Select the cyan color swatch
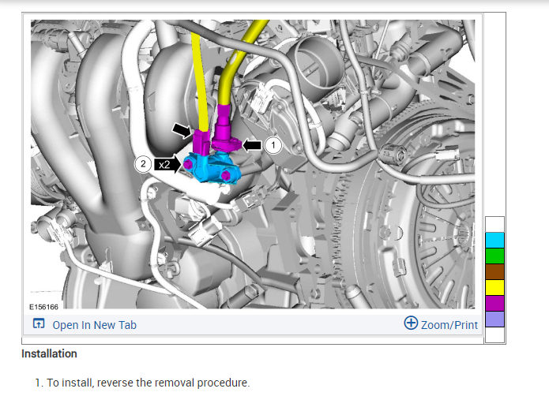This screenshot has height=411, width=549. point(494,241)
